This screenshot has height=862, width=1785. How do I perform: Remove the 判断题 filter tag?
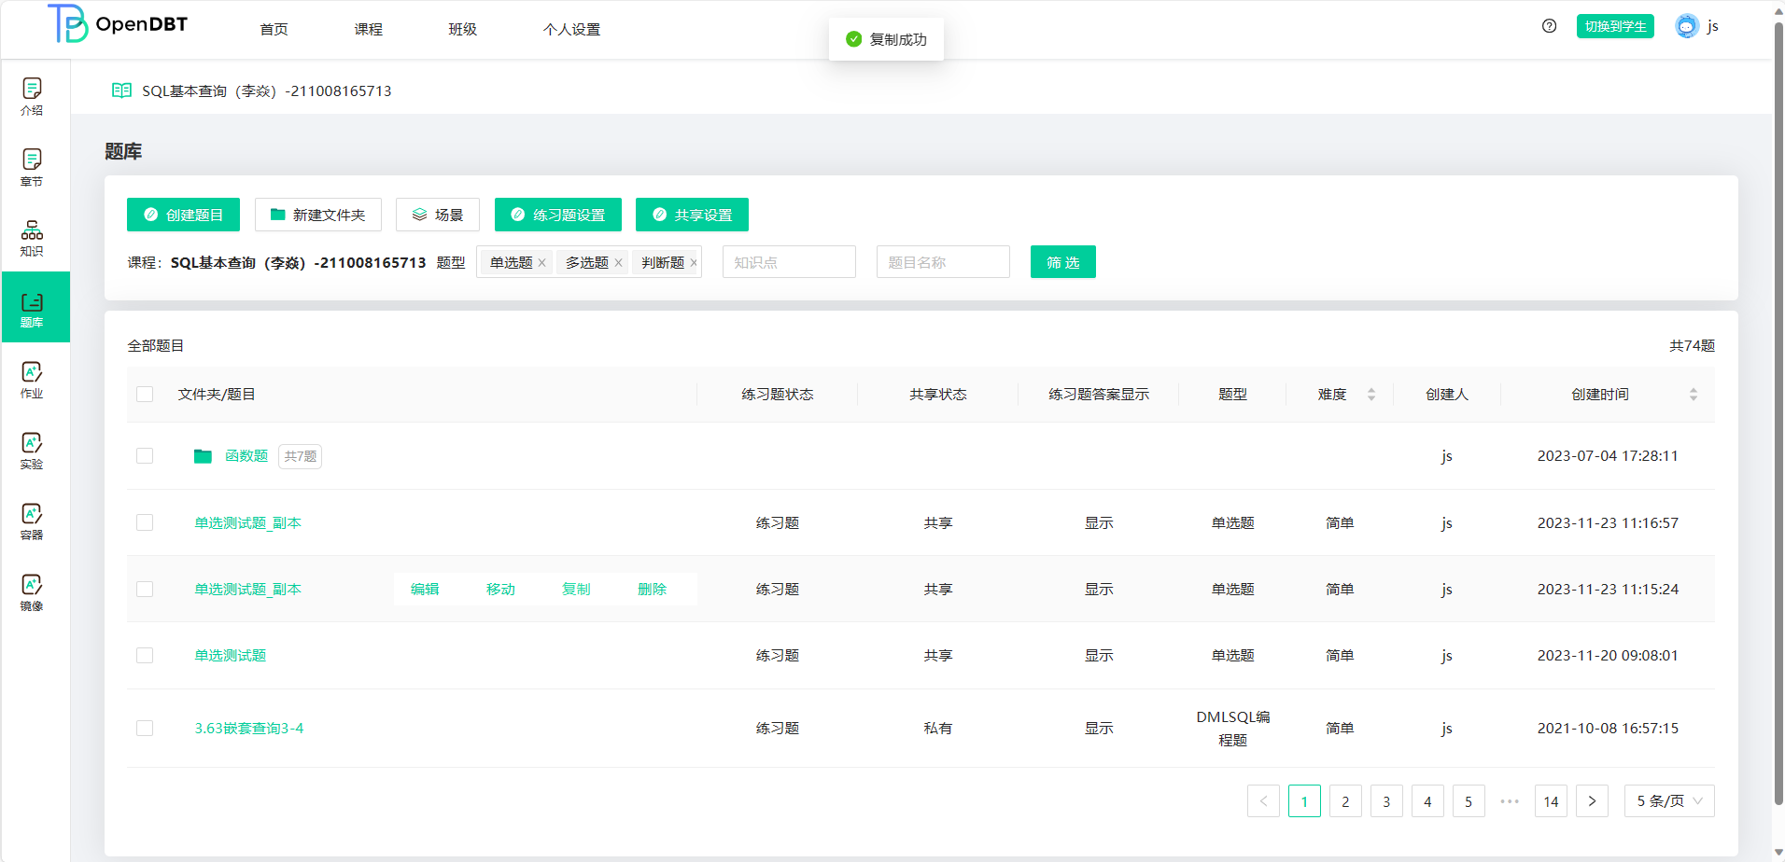coord(694,263)
